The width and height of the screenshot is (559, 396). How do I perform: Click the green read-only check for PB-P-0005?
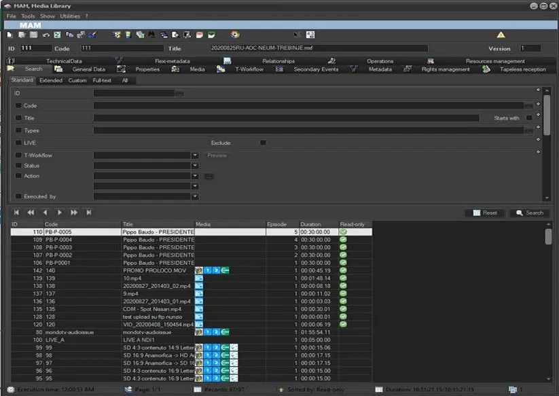(x=344, y=232)
